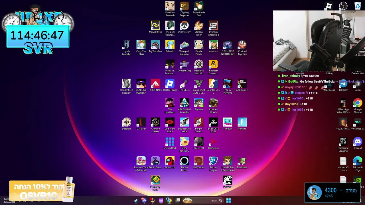Open Crimson Desert shortcut
This screenshot has height=205, width=365.
pos(155,125)
